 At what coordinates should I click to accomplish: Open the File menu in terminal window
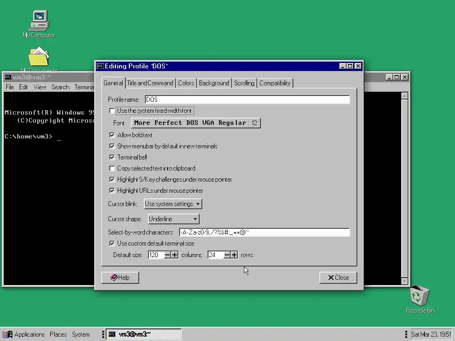[10, 87]
